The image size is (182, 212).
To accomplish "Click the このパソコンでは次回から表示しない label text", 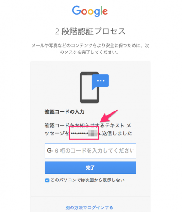I will tap(87, 180).
